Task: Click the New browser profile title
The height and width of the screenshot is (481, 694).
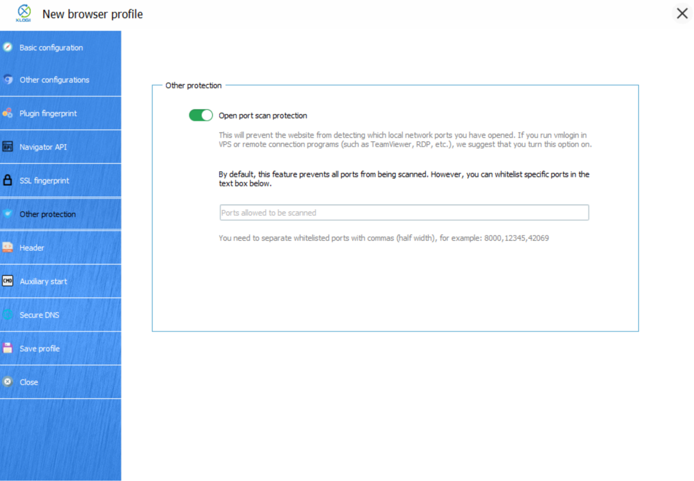Action: point(92,14)
